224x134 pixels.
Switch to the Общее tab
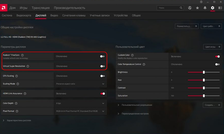[x=136, y=15]
